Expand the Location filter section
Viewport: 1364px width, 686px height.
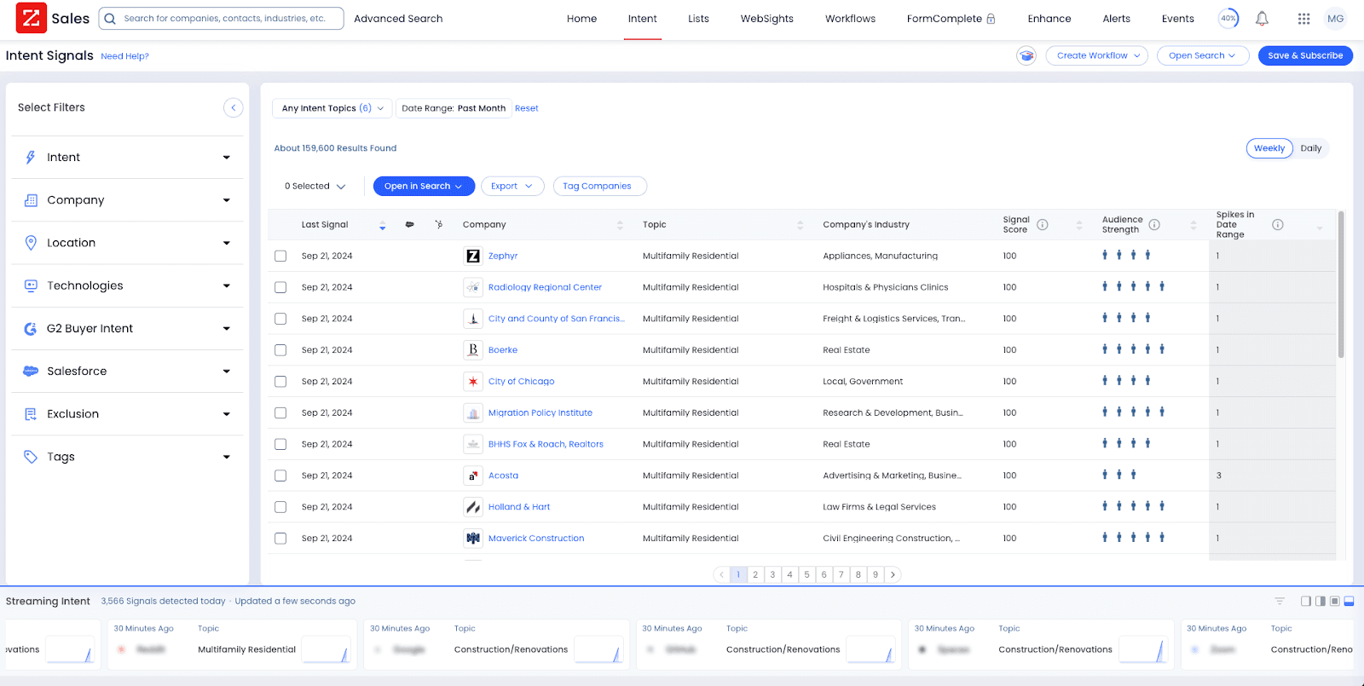[128, 243]
